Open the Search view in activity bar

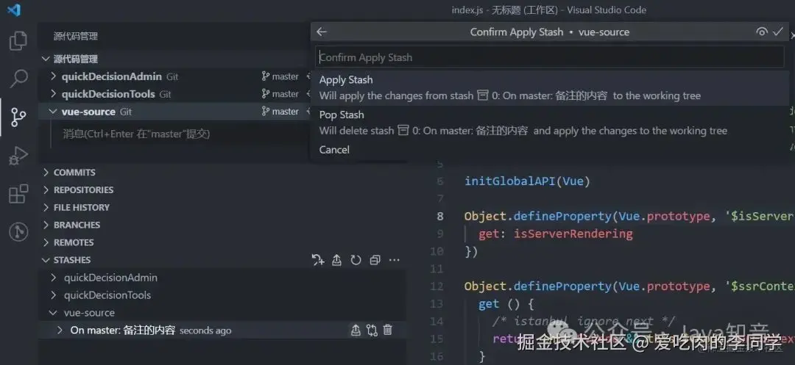(18, 79)
